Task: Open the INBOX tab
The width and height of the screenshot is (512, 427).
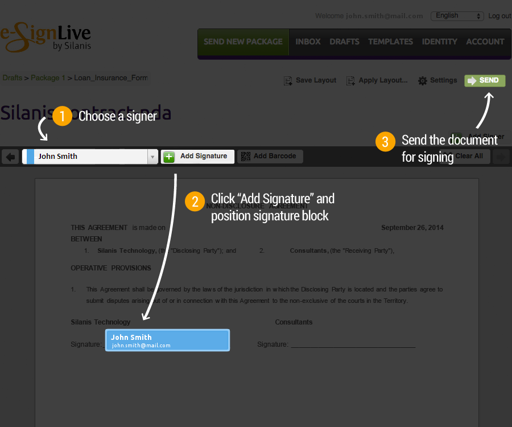Action: (308, 42)
